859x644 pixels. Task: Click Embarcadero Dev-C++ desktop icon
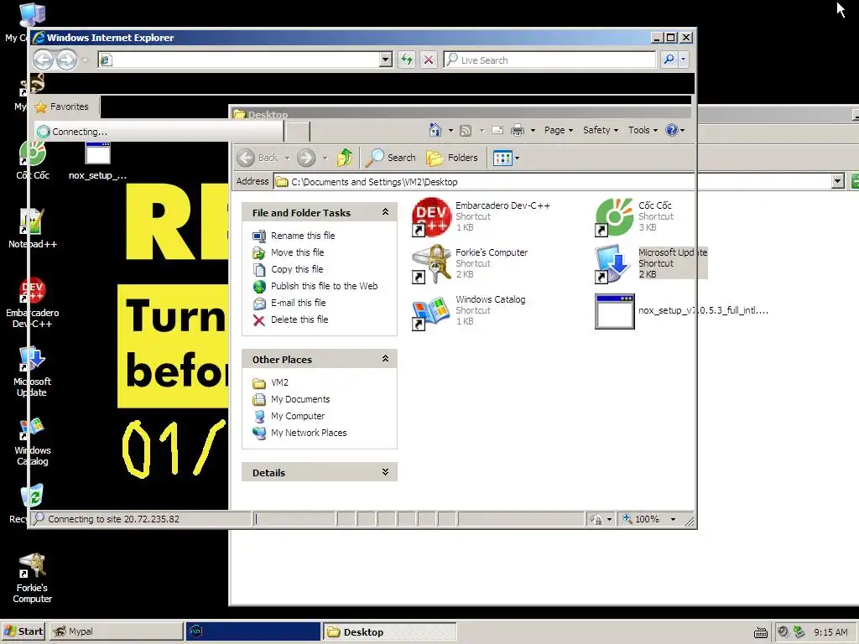coord(33,303)
